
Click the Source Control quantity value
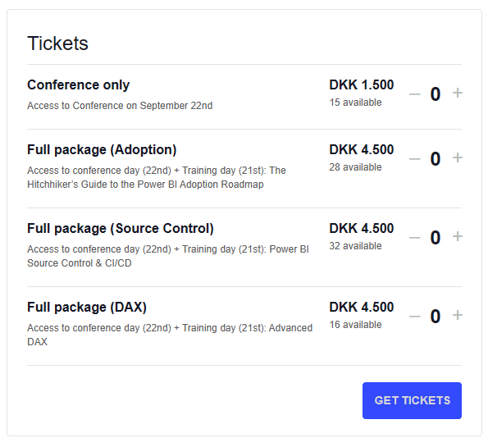click(x=435, y=238)
